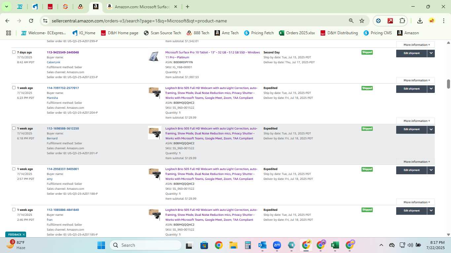Open Orders 2025.xlsx bookmark
Viewport: 451px width, 253px height.
(297, 33)
